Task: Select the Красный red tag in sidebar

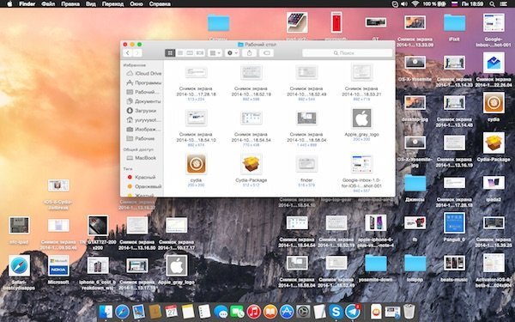Action: pyautogui.click(x=142, y=177)
